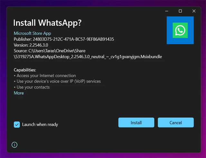Click the 'Install WhatsApp?' heading
206x158 pixels.
[47, 23]
